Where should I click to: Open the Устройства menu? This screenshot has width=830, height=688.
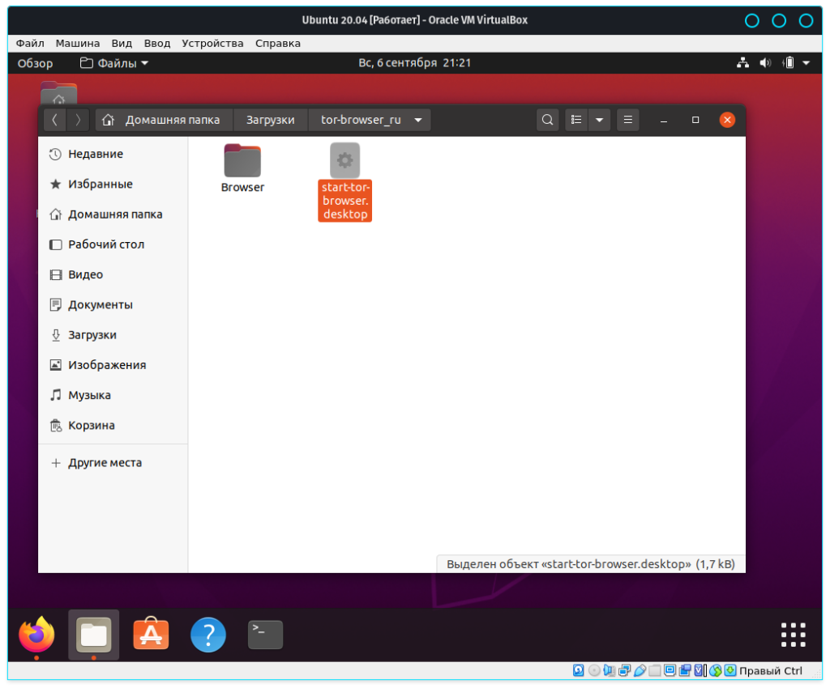tap(212, 43)
